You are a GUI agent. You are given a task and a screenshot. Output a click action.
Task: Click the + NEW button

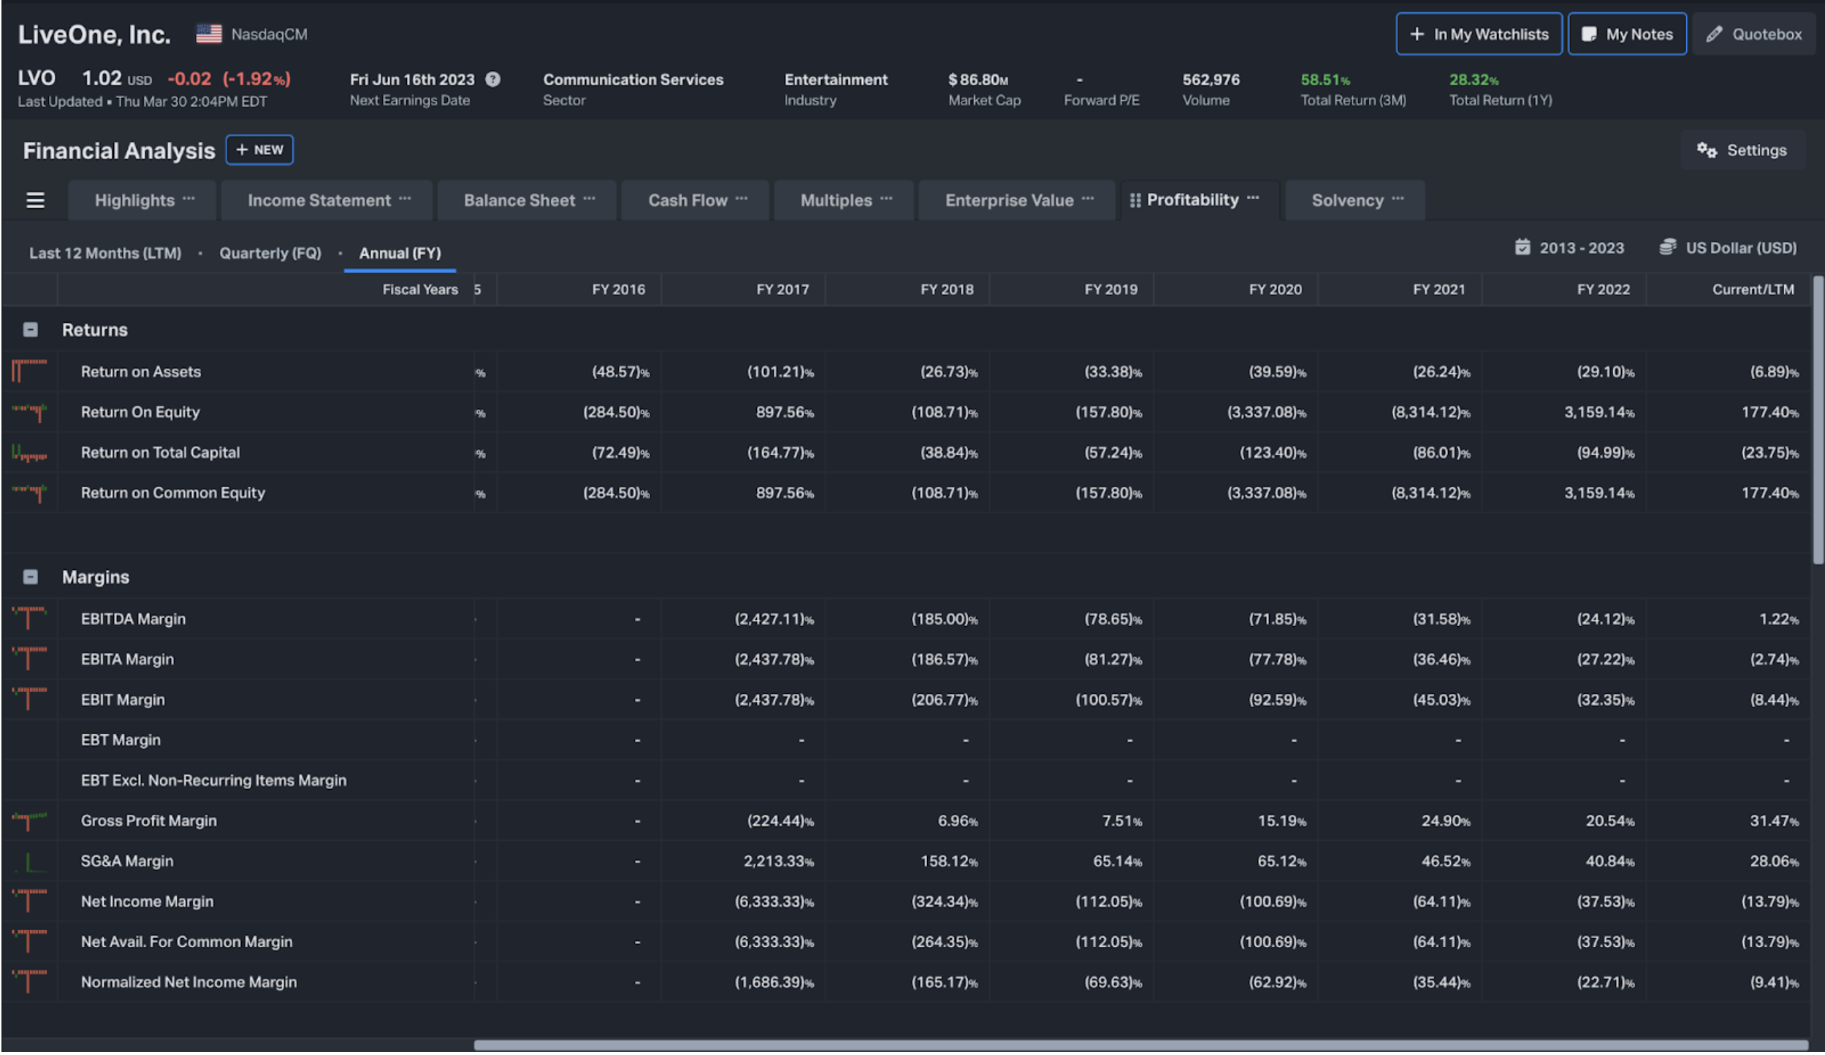[259, 150]
